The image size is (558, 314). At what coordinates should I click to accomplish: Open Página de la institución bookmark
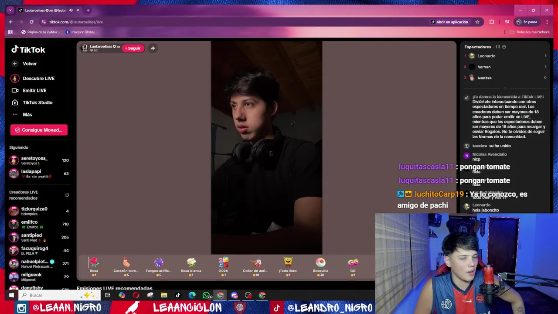pos(41,32)
